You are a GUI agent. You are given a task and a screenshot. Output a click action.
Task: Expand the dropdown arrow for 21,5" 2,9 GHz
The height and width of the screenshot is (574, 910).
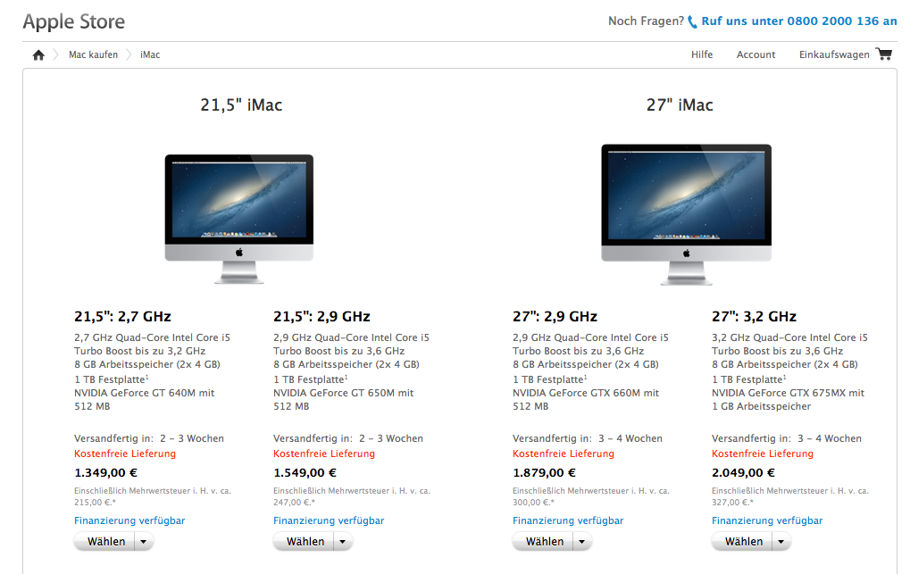click(342, 542)
